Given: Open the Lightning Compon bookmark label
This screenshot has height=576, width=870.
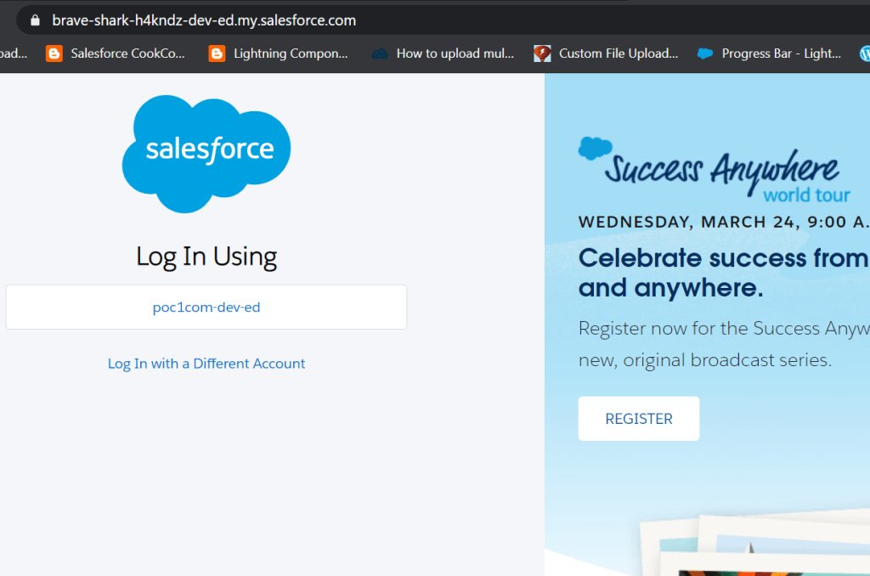Looking at the screenshot, I should (x=291, y=54).
